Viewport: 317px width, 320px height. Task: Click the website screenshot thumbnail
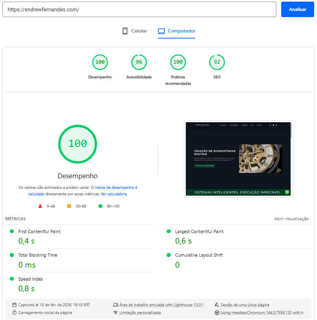239,159
